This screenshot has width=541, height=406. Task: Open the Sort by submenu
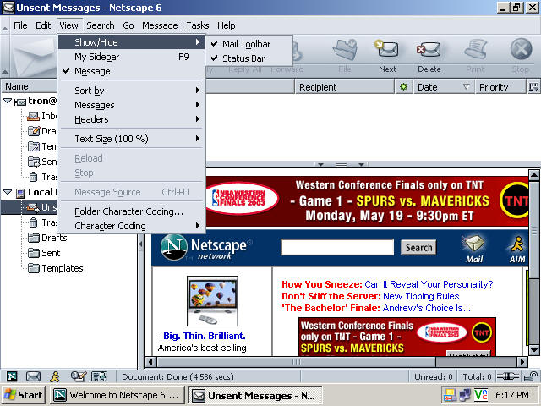(132, 91)
